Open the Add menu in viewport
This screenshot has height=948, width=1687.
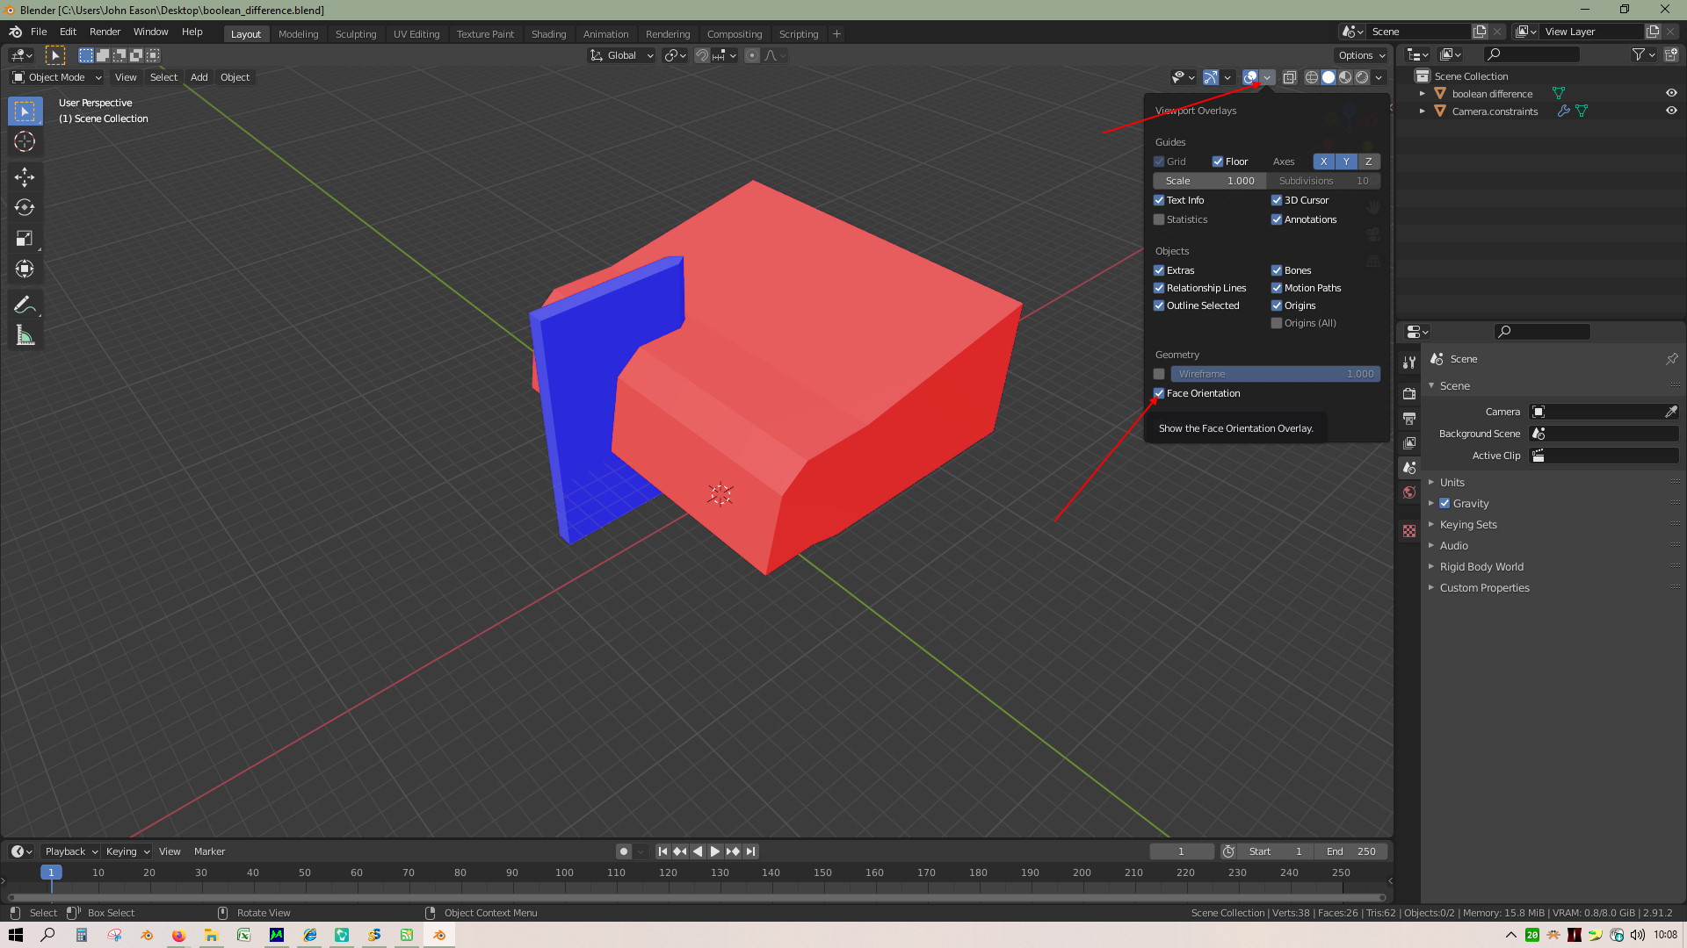coord(199,77)
